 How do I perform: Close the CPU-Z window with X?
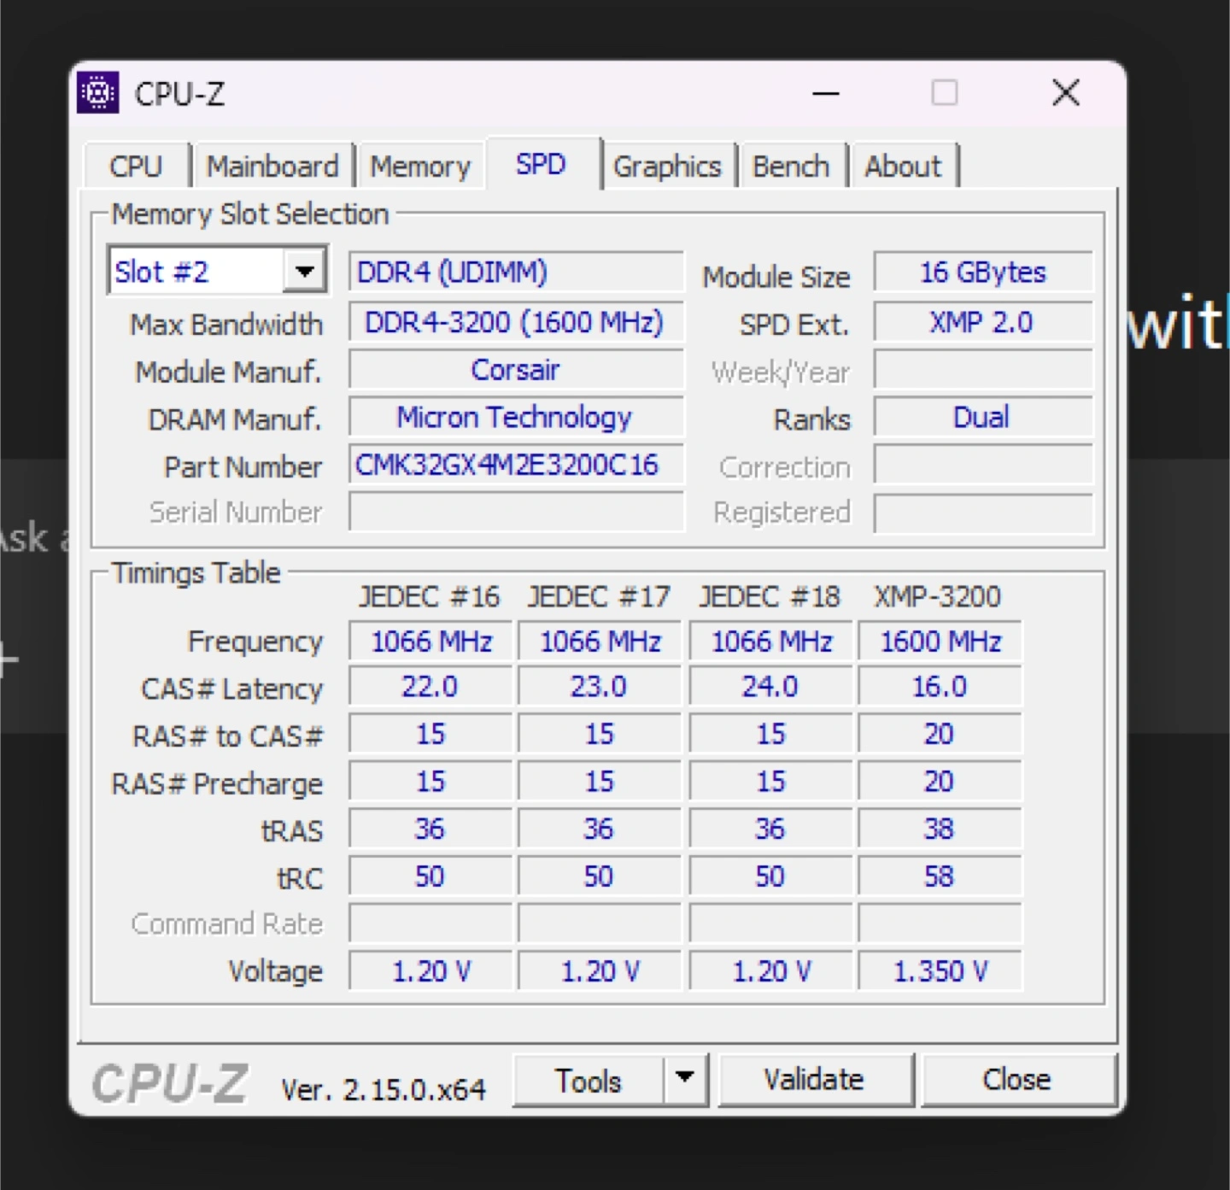[1065, 92]
